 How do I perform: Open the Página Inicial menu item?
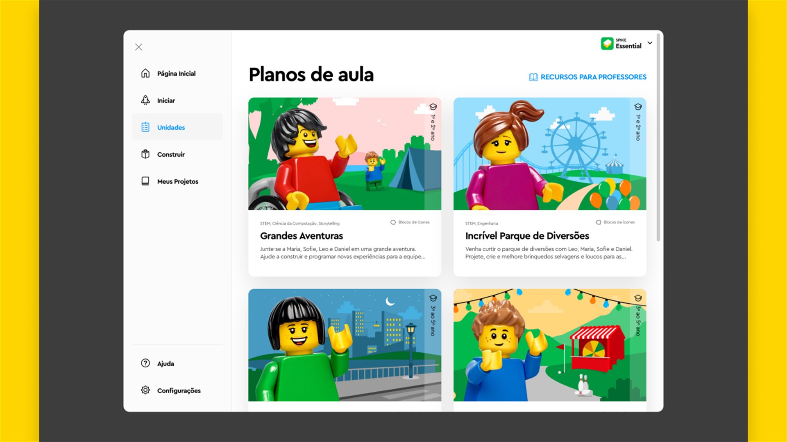177,73
